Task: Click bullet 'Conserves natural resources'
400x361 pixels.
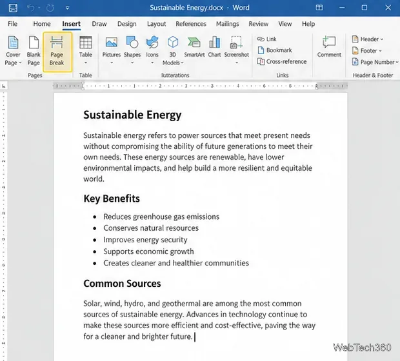Action: (151, 228)
